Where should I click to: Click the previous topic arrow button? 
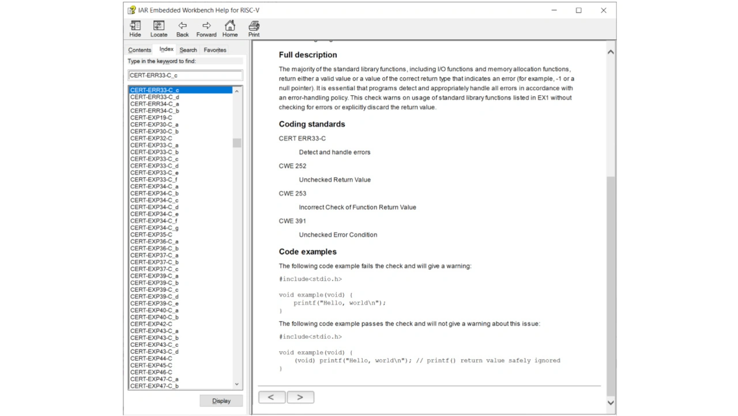272,397
